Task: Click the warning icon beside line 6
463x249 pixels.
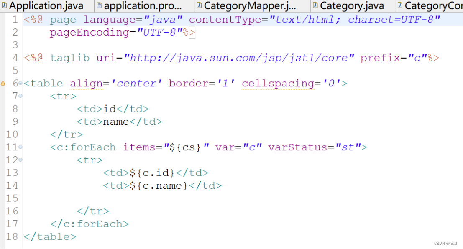Action: (x=3, y=83)
